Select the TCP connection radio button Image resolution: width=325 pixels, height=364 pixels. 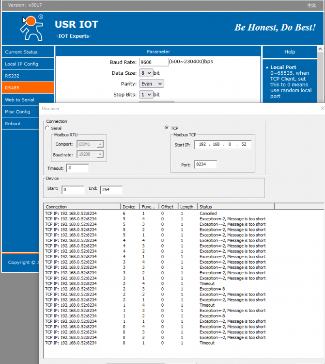coord(167,128)
